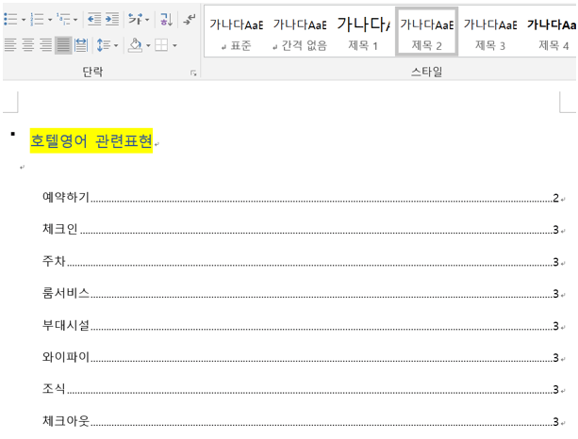Center align the text
Screen dimensions: 578x439
pyautogui.click(x=28, y=45)
